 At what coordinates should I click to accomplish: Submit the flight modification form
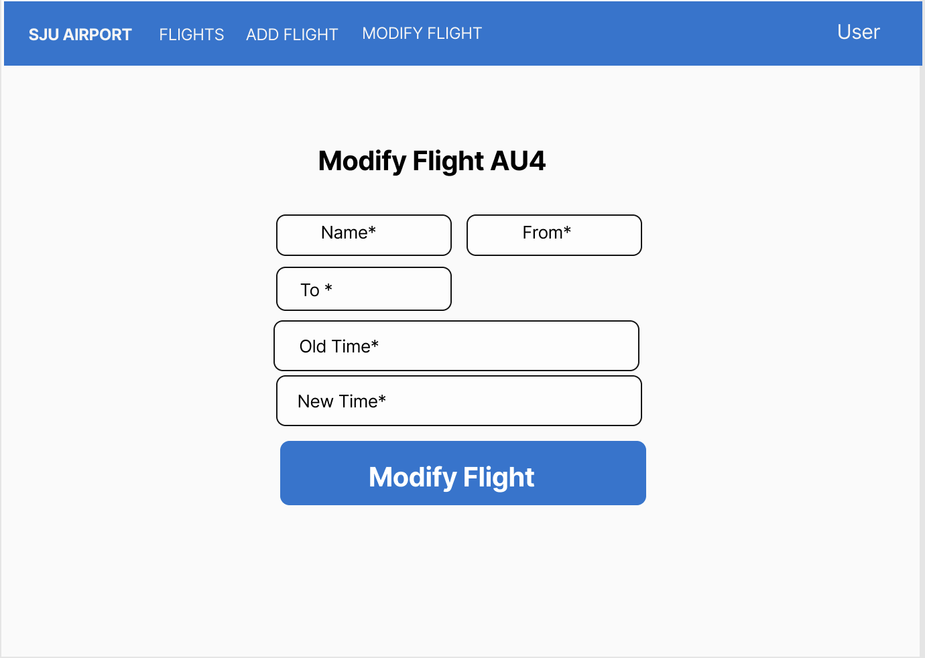(462, 473)
